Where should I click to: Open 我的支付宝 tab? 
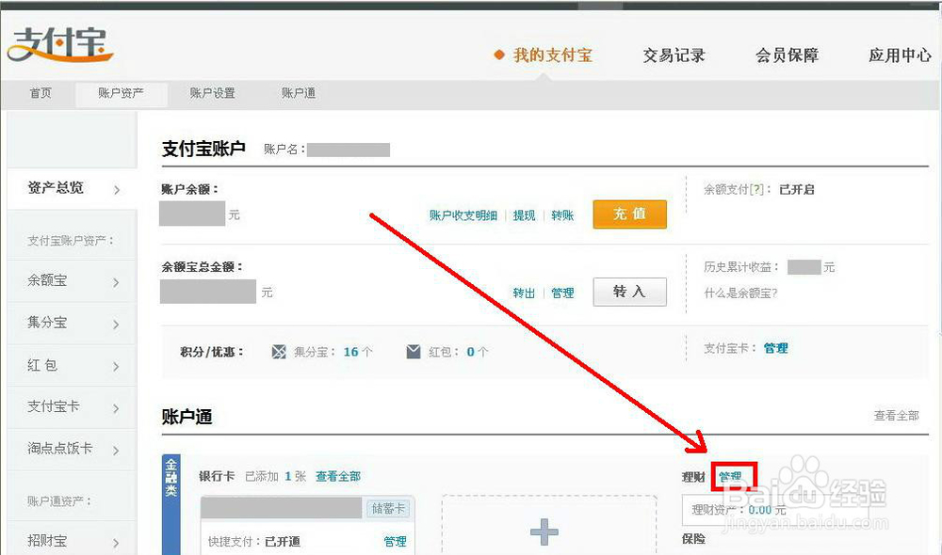coord(552,55)
